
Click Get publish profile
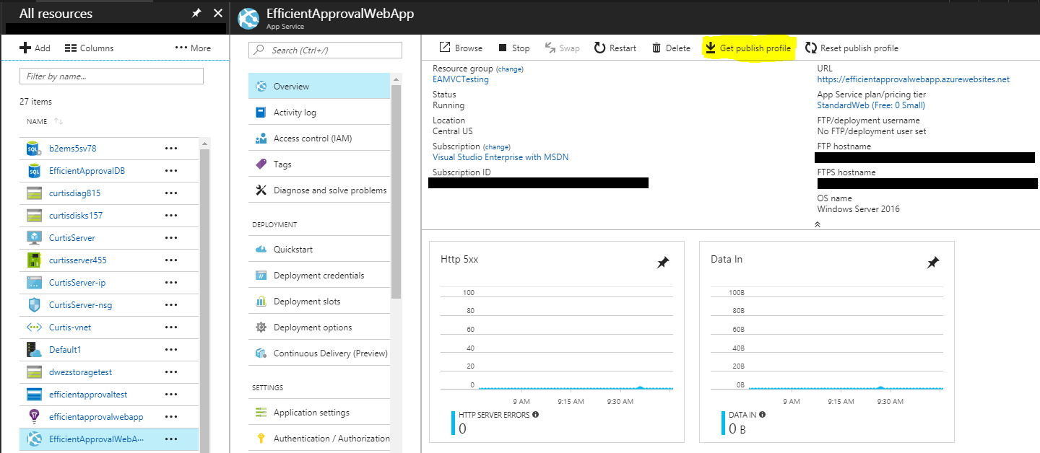click(x=748, y=48)
